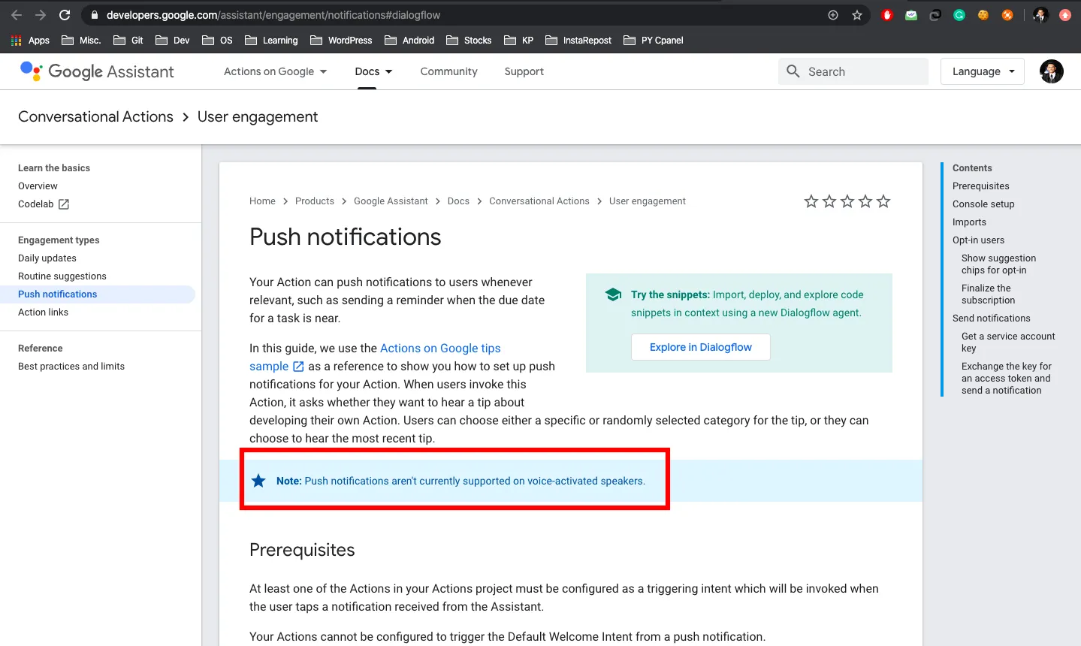
Task: Open the Google account avatar on the page
Action: tap(1052, 71)
